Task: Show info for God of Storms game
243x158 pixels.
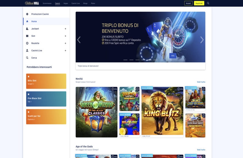Action: [203, 89]
